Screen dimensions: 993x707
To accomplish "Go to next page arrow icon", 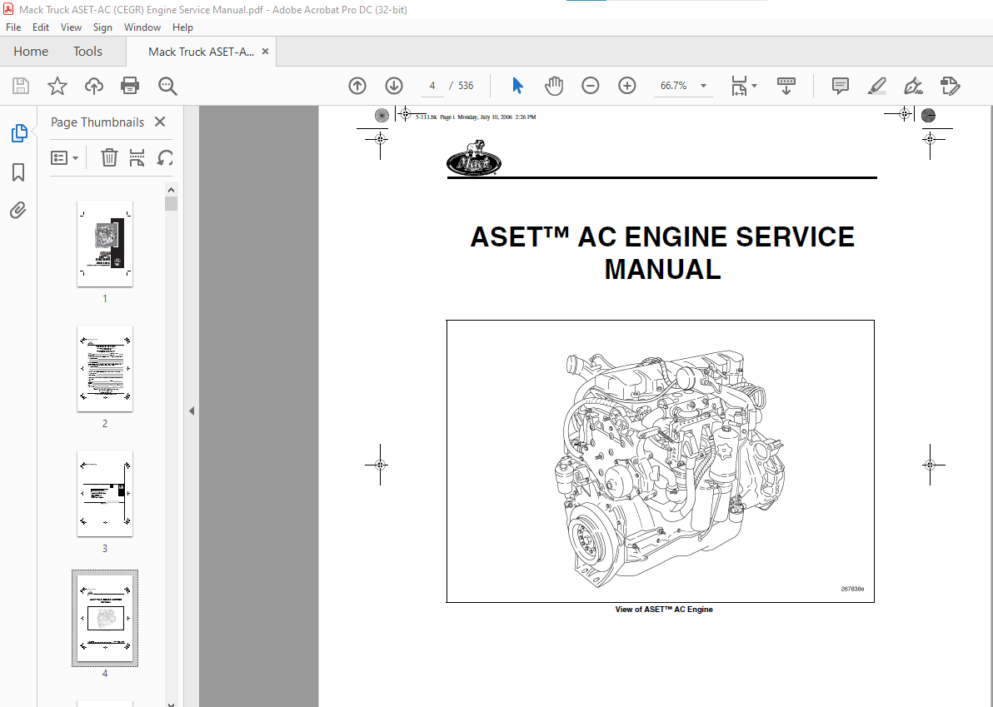I will tap(394, 86).
